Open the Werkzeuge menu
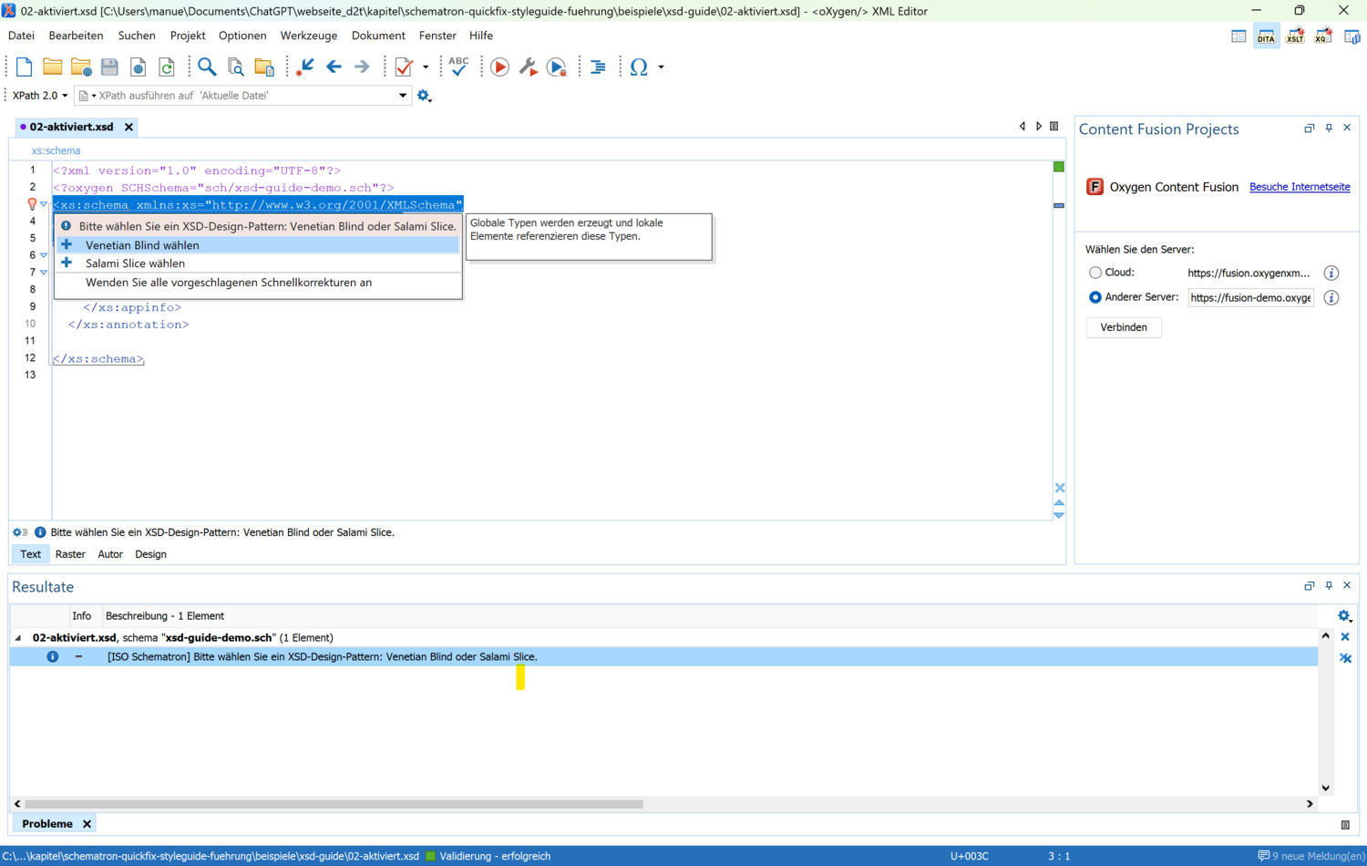This screenshot has height=866, width=1367. (309, 36)
